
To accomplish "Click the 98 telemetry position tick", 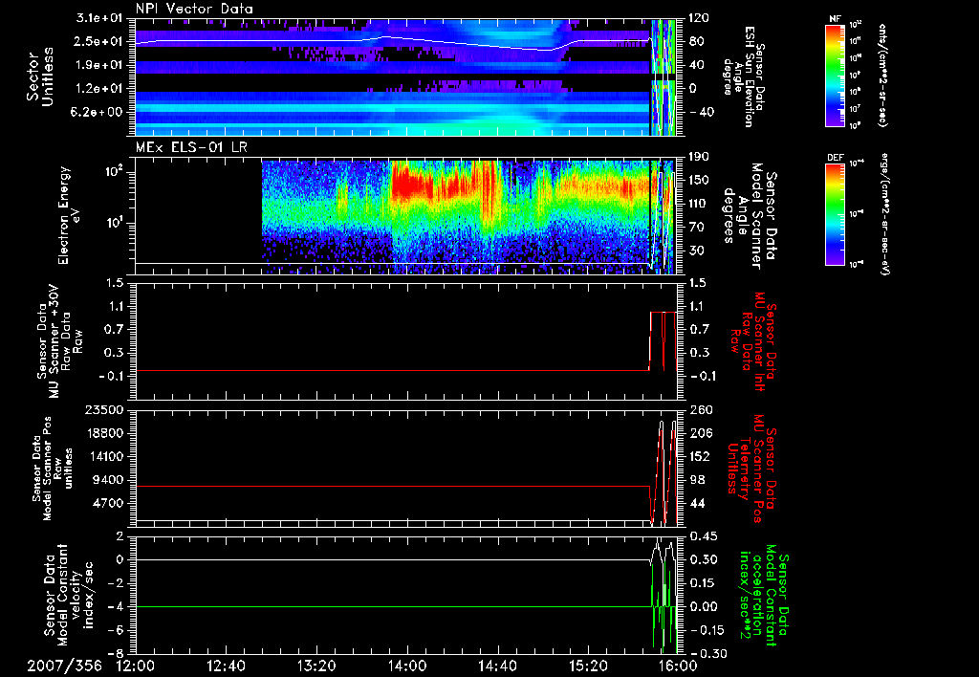I will pyautogui.click(x=699, y=480).
